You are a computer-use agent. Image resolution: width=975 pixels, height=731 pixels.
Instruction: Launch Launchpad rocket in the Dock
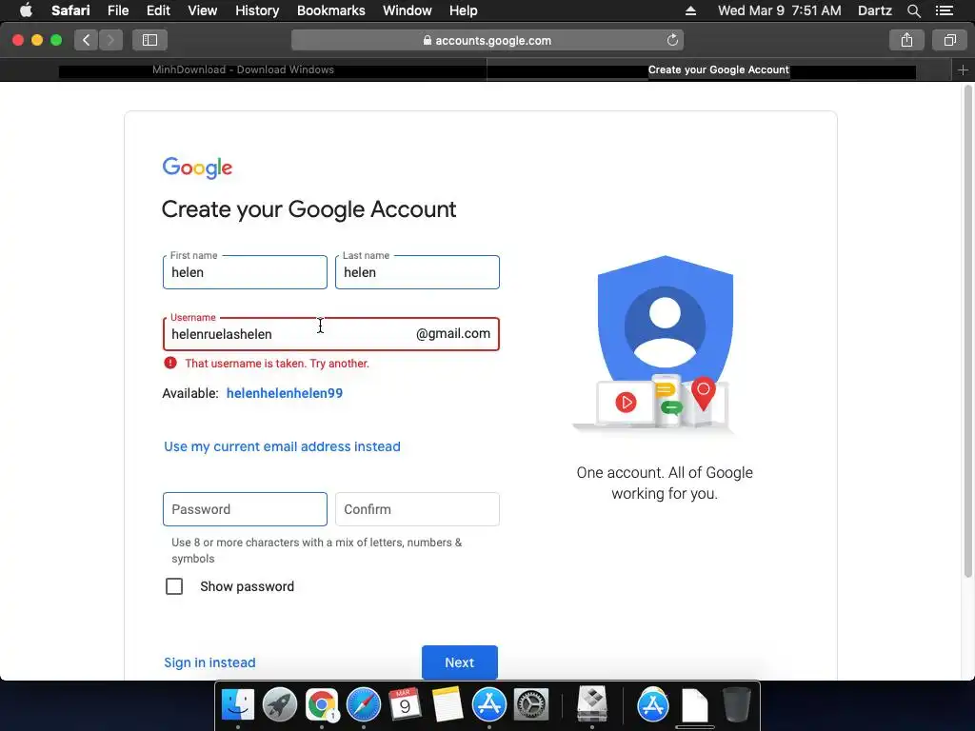[280, 705]
